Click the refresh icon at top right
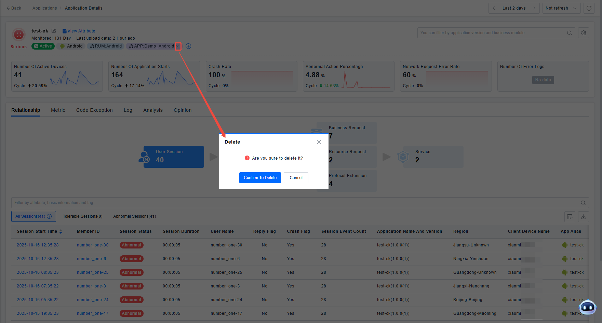This screenshot has height=323, width=602. click(589, 8)
